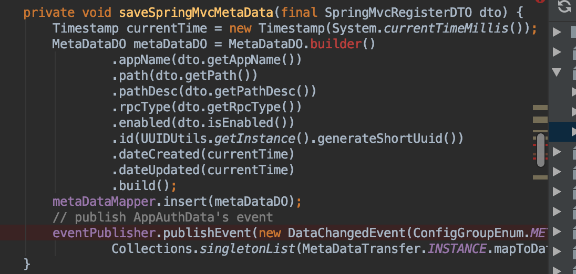Expand the first tree node below the refresh icon
The image size is (576, 274).
click(557, 32)
